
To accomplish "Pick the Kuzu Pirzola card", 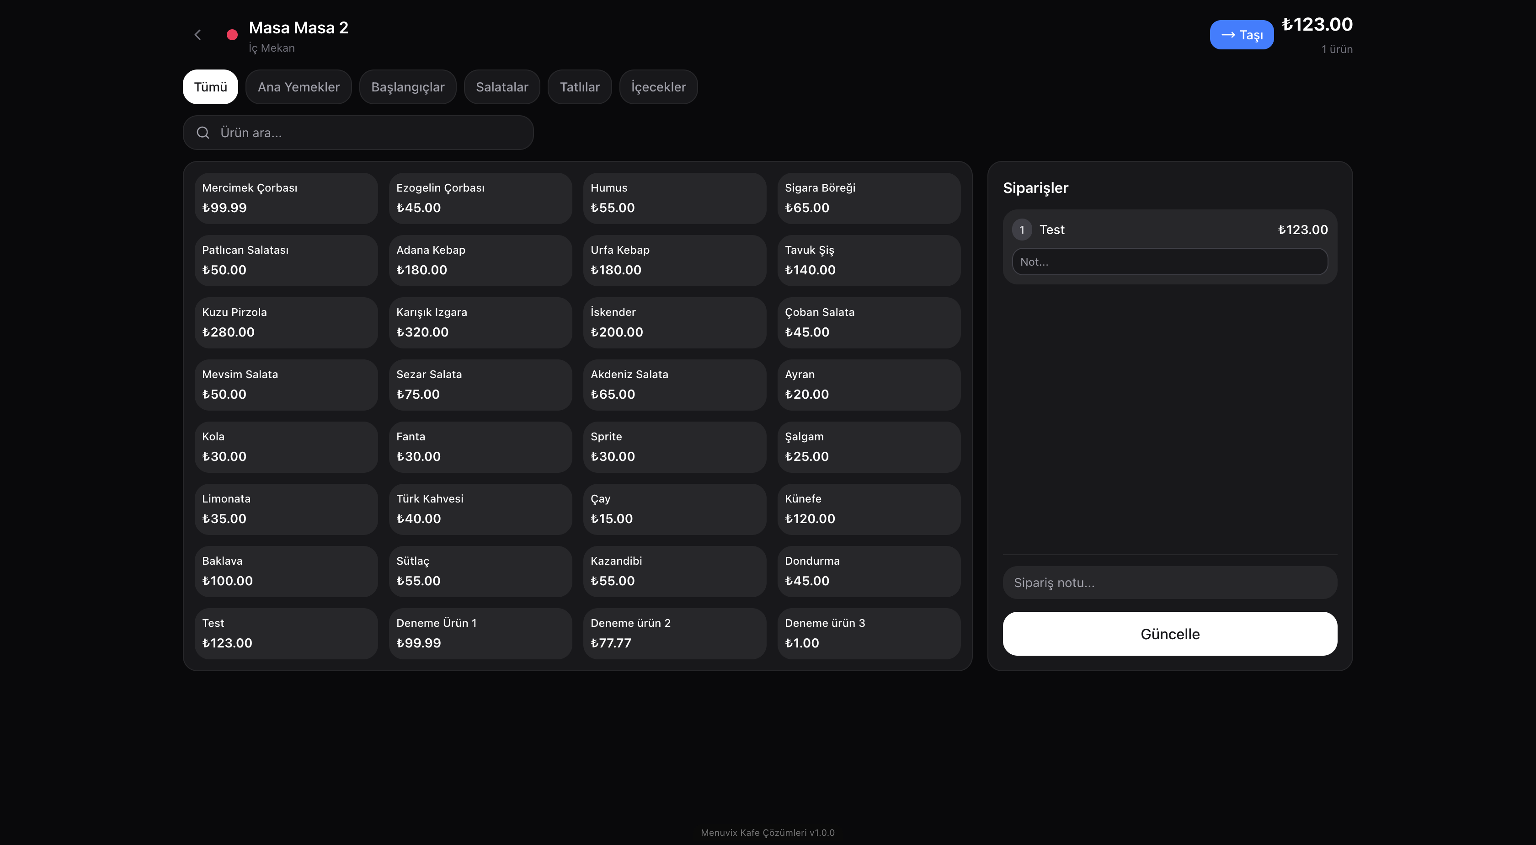I will [286, 323].
